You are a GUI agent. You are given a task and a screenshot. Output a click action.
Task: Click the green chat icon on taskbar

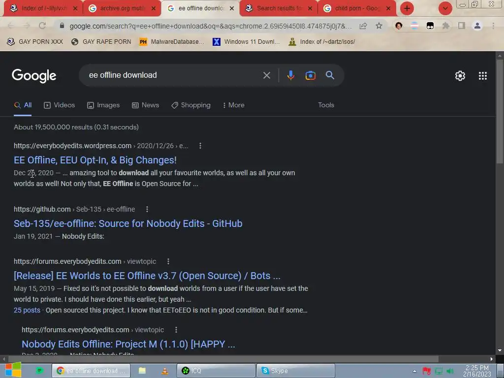coord(39,371)
